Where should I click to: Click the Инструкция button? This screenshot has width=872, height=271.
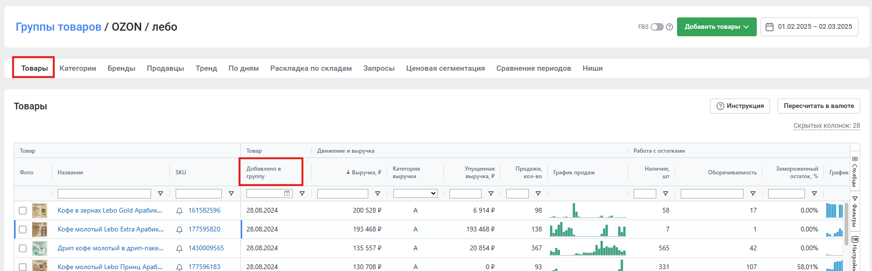coord(740,106)
